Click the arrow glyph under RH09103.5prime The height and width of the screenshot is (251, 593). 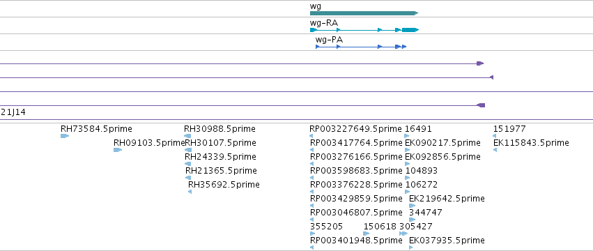118,150
